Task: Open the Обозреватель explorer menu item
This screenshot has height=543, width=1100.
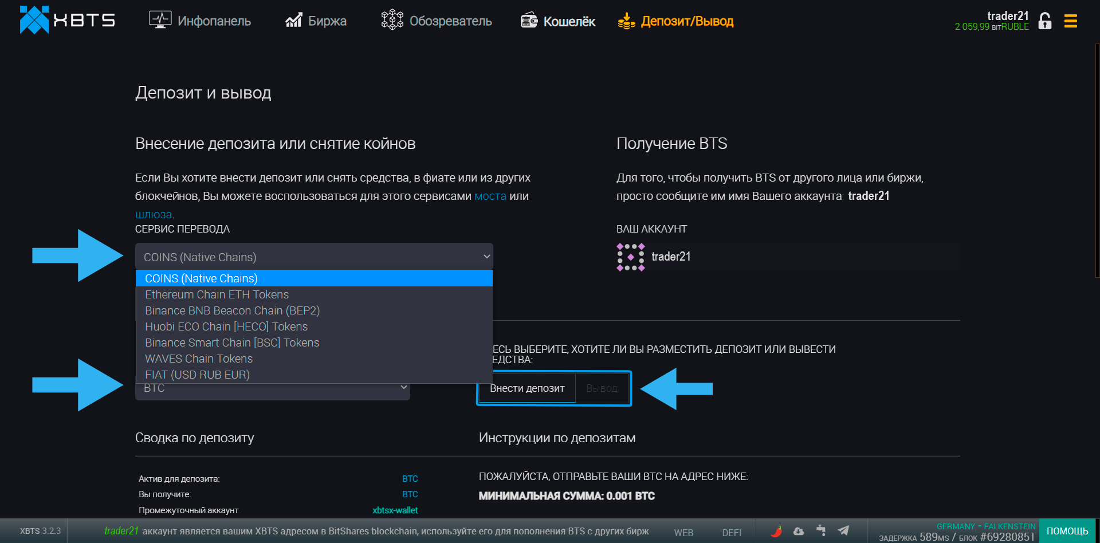Action: (x=437, y=21)
